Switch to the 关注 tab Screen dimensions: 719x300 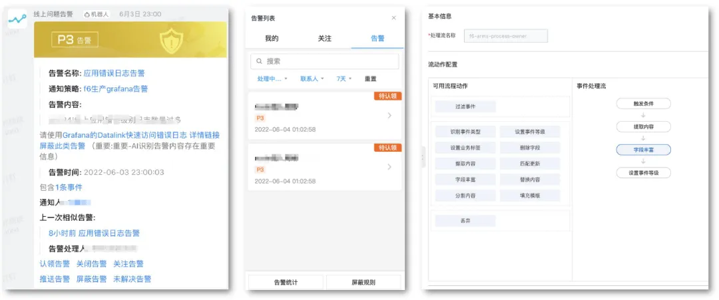tap(325, 39)
